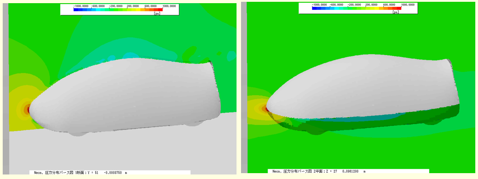This screenshot has height=179, width=478.
Task: Click the -1000.0000 value in left legend
Action: [81, 6]
